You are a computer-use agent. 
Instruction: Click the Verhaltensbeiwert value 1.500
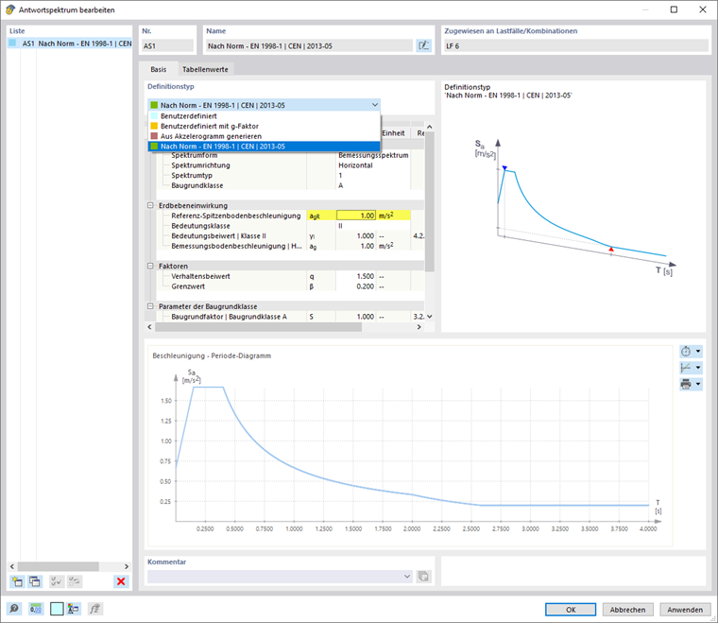tap(356, 276)
